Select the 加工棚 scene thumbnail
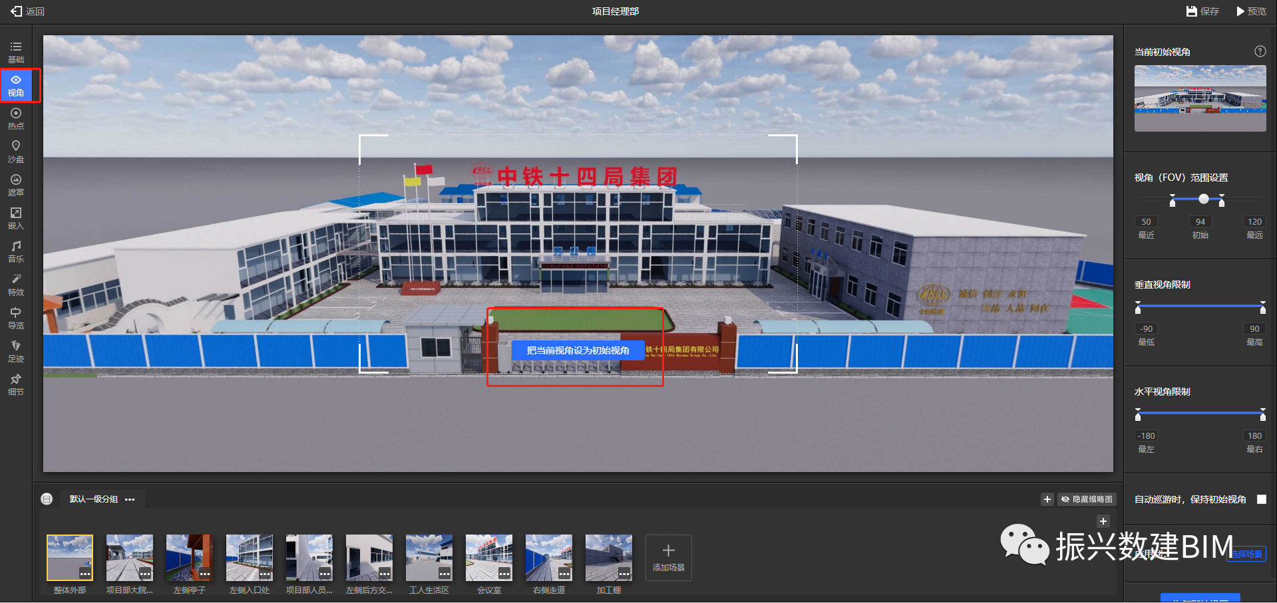 (609, 557)
